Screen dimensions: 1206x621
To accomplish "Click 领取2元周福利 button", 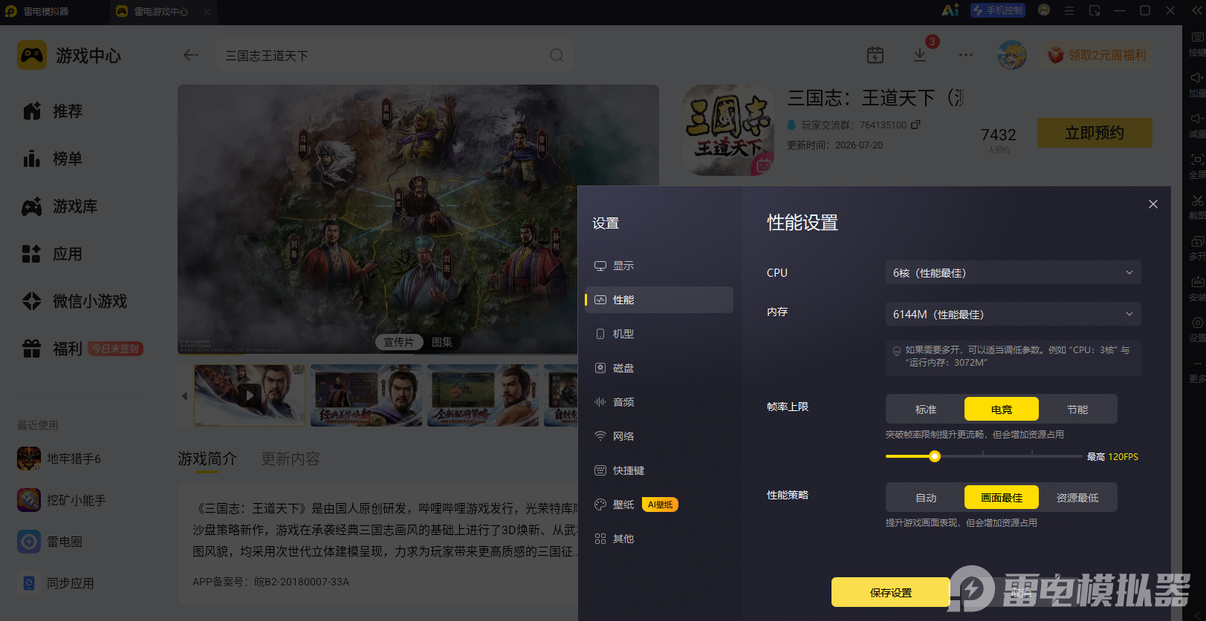I will (x=1098, y=55).
